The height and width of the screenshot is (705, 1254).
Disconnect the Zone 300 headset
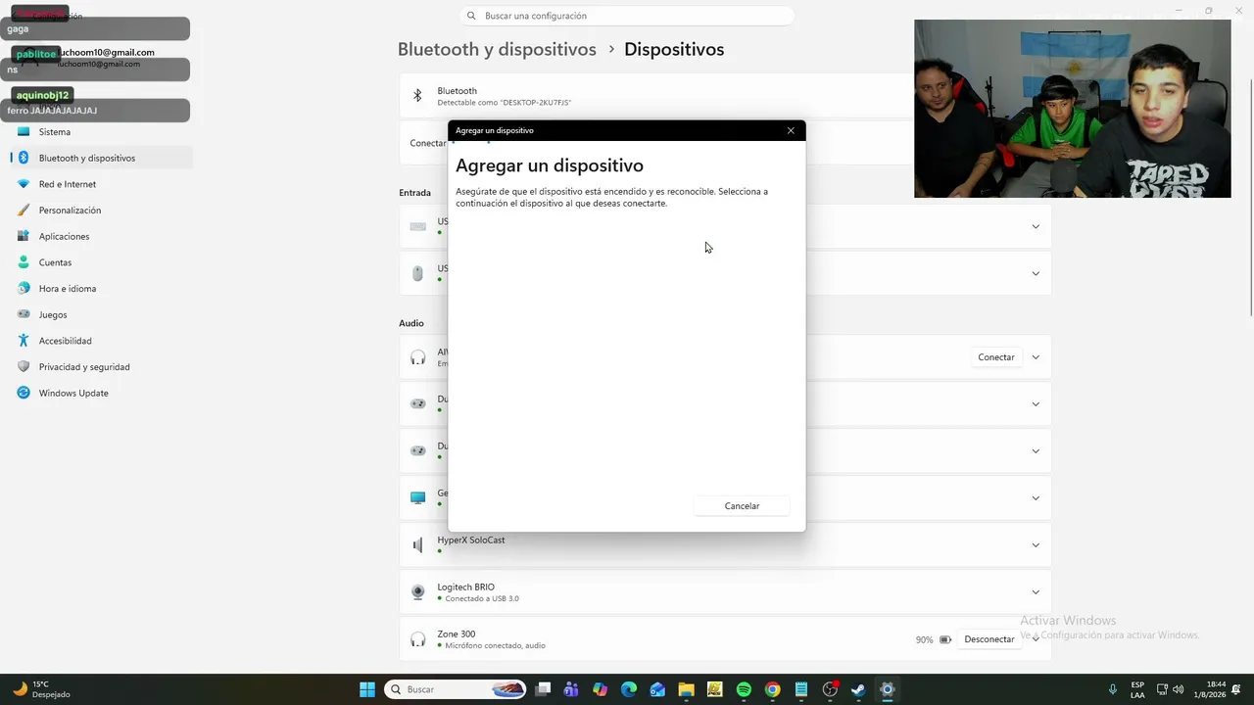point(989,639)
